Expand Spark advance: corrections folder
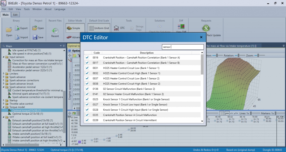 pyautogui.click(x=4, y=80)
